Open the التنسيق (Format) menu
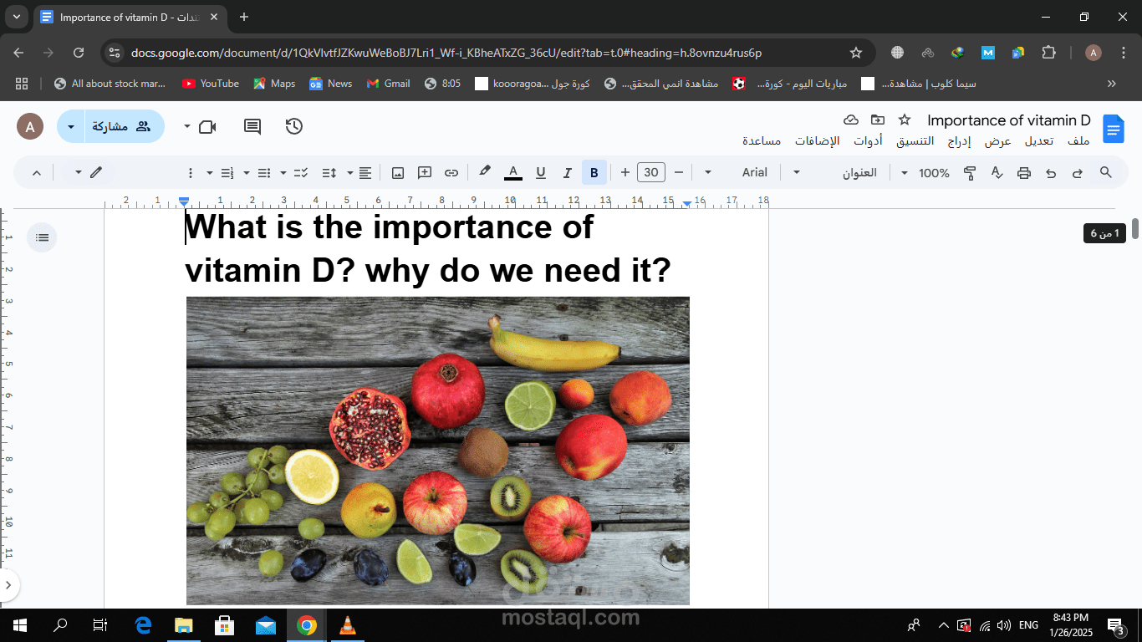 915,141
